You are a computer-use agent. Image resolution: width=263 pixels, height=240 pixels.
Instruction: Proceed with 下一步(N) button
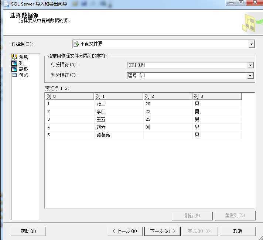click(163, 231)
